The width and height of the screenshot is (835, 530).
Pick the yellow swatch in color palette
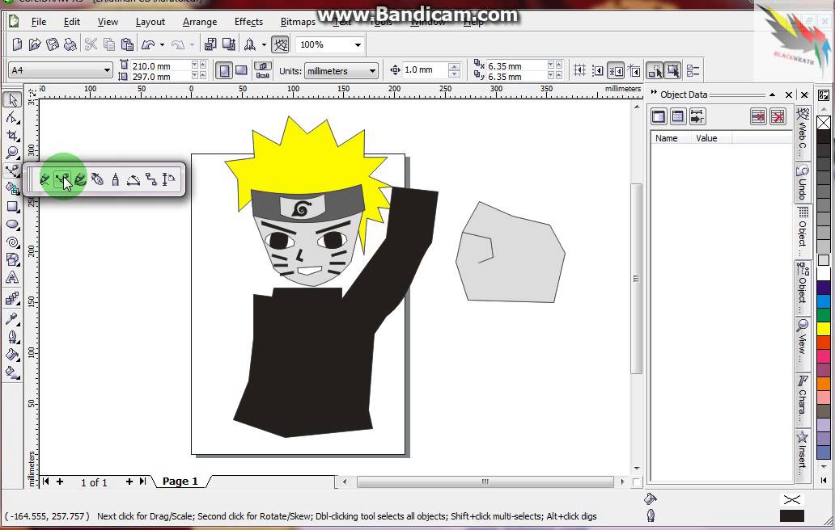click(x=824, y=328)
